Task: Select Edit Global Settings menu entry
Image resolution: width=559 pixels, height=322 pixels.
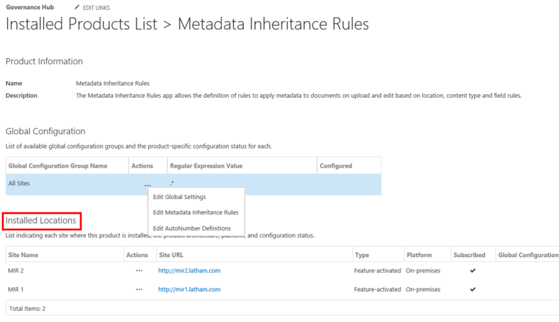Action: 179,197
